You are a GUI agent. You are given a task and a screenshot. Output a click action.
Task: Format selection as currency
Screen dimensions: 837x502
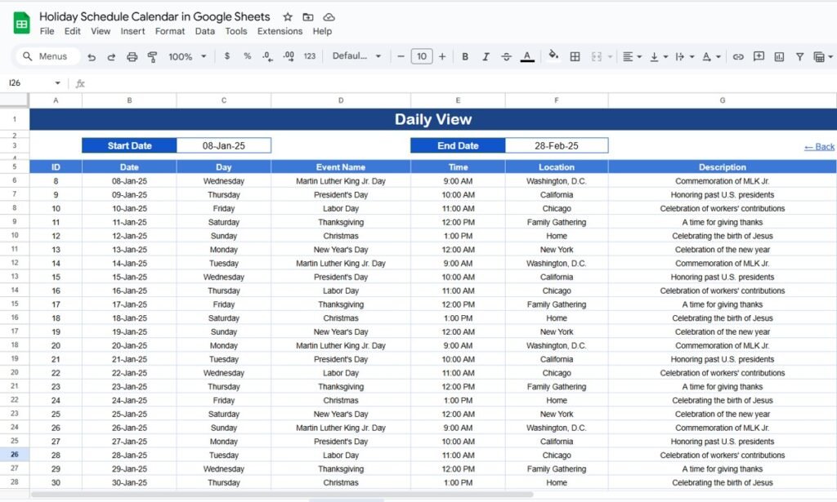227,56
